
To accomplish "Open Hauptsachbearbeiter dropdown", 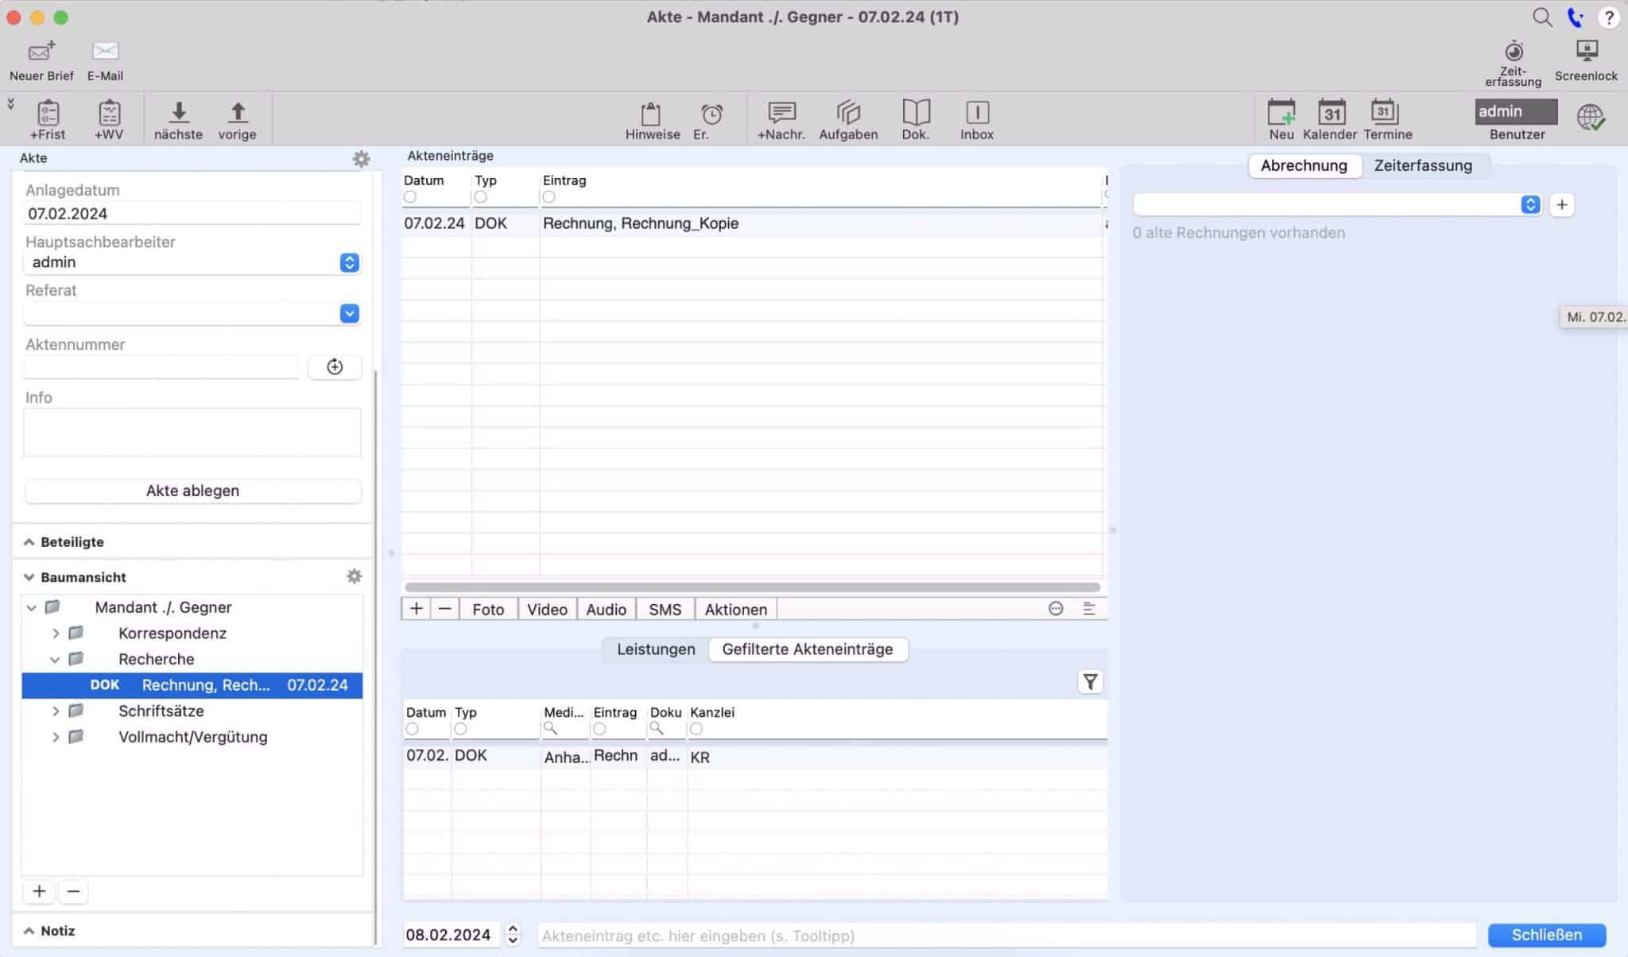I will tap(349, 262).
